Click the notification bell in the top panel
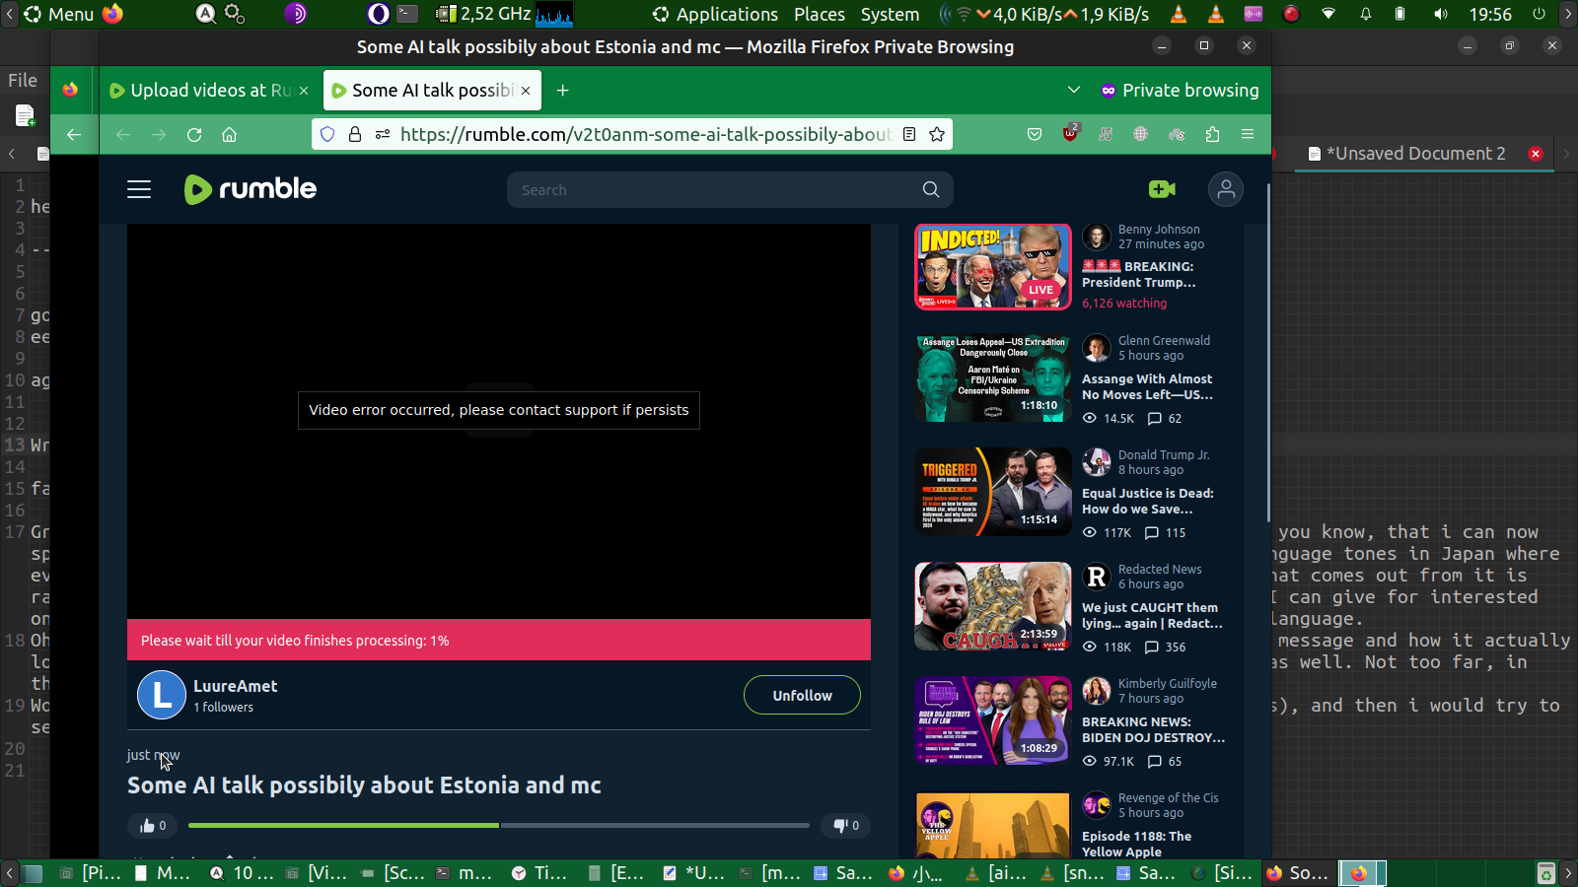 click(1366, 14)
